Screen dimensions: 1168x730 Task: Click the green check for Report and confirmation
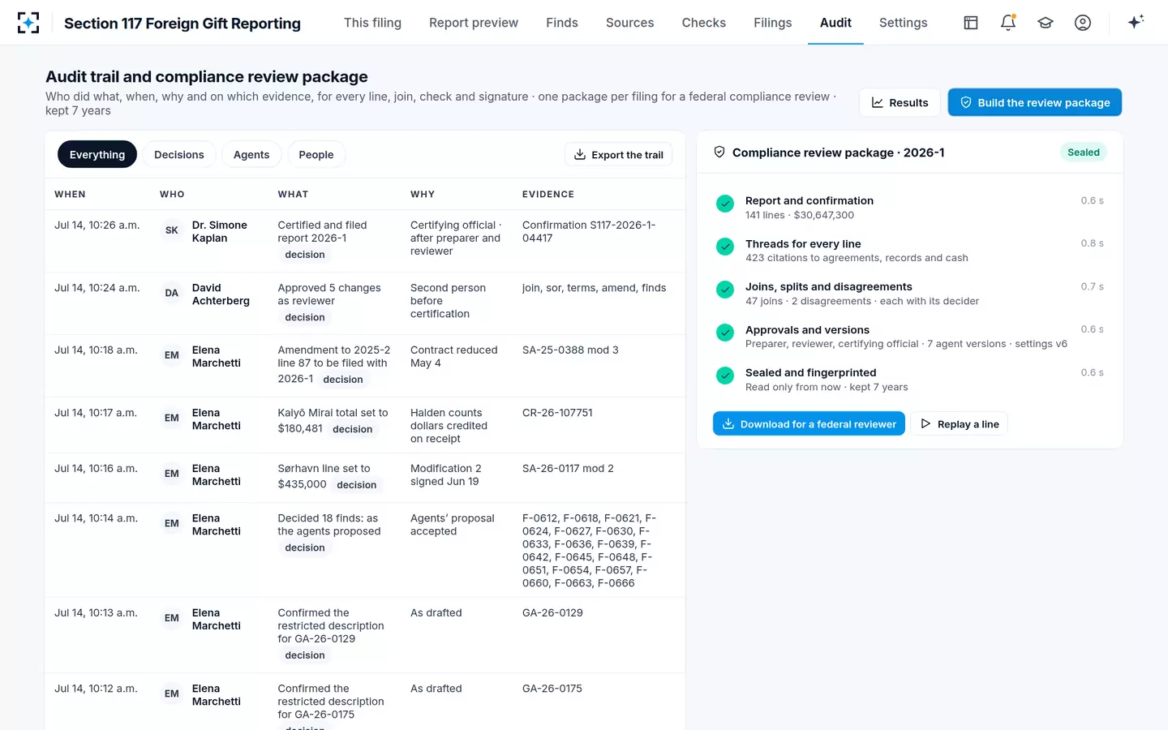tap(725, 204)
